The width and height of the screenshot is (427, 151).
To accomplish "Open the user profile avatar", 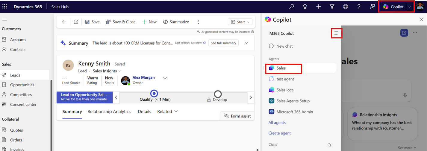I will coord(420,7).
